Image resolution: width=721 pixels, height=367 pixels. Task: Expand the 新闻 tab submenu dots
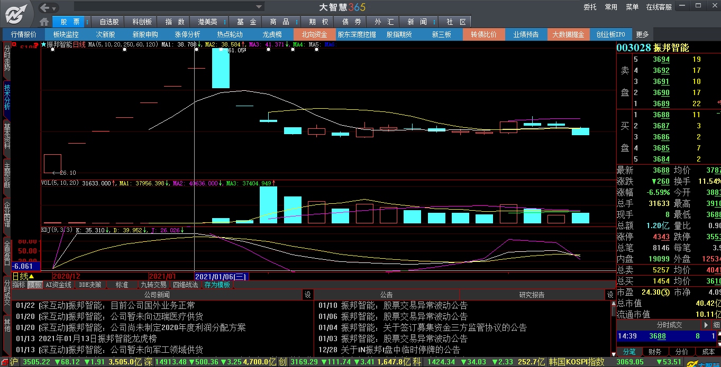pos(435,22)
